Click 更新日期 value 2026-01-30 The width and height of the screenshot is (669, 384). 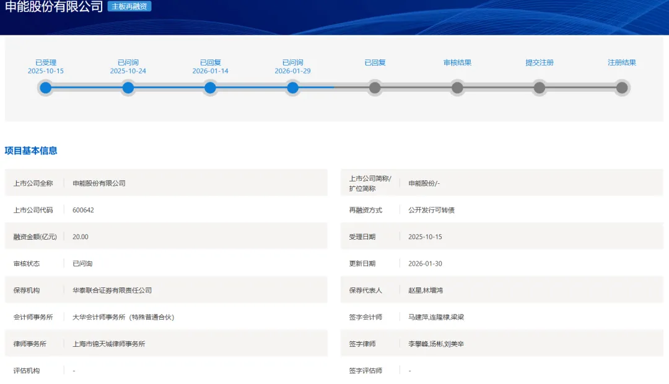tap(425, 264)
